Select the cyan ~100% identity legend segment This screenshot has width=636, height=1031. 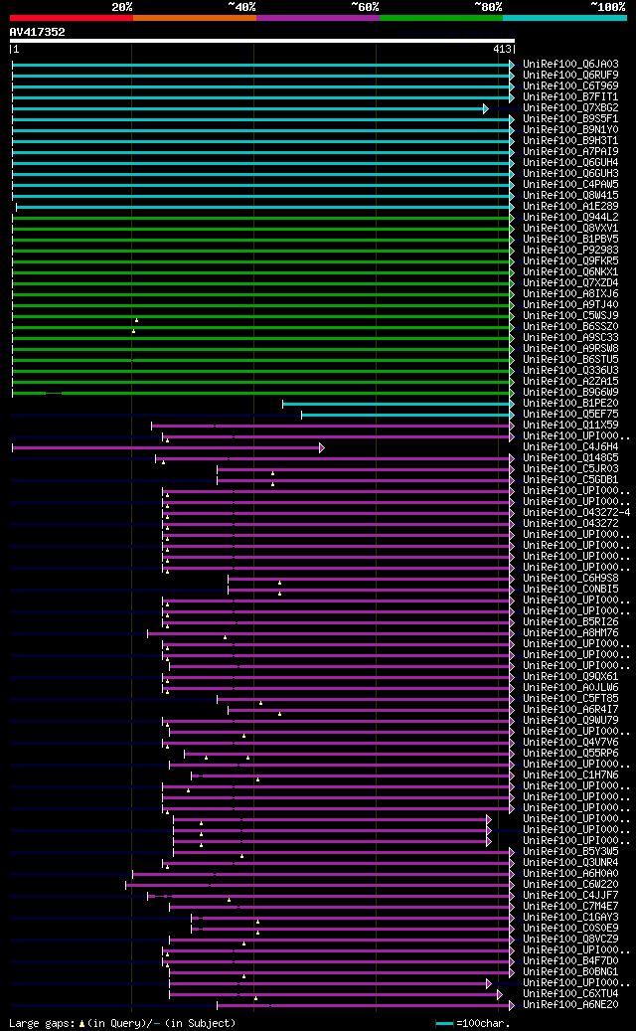565,18
